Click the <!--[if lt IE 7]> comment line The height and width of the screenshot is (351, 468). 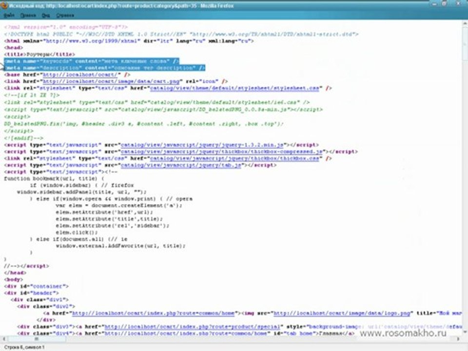(32, 95)
